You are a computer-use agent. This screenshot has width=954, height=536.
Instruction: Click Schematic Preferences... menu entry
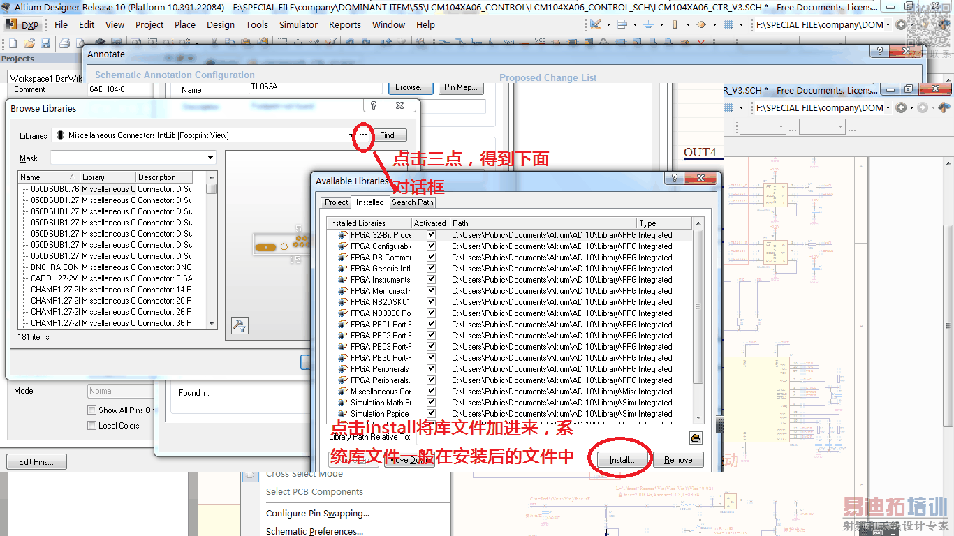(314, 531)
